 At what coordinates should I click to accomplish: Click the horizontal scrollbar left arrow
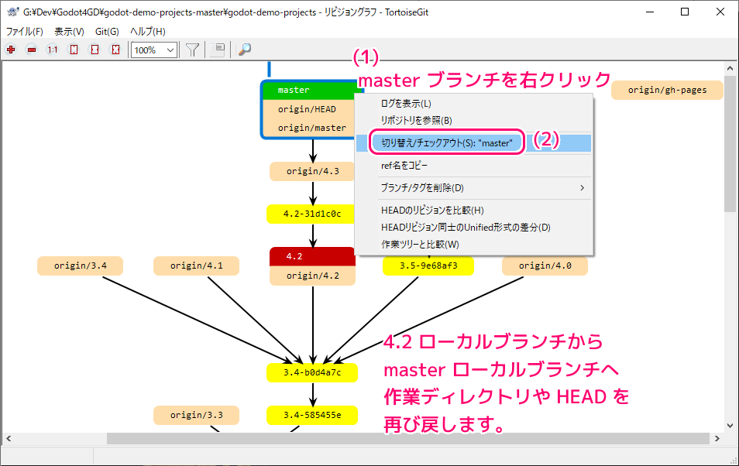coord(9,439)
